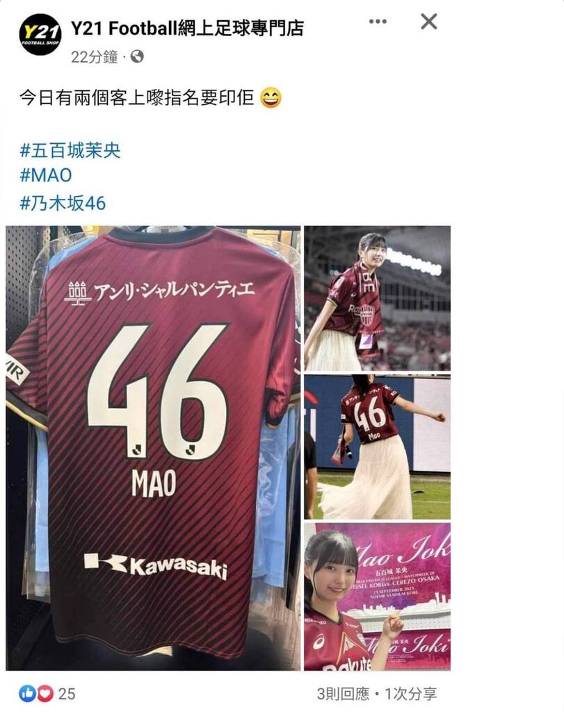Click the laughing emoji in post text
The height and width of the screenshot is (712, 564).
tap(271, 98)
